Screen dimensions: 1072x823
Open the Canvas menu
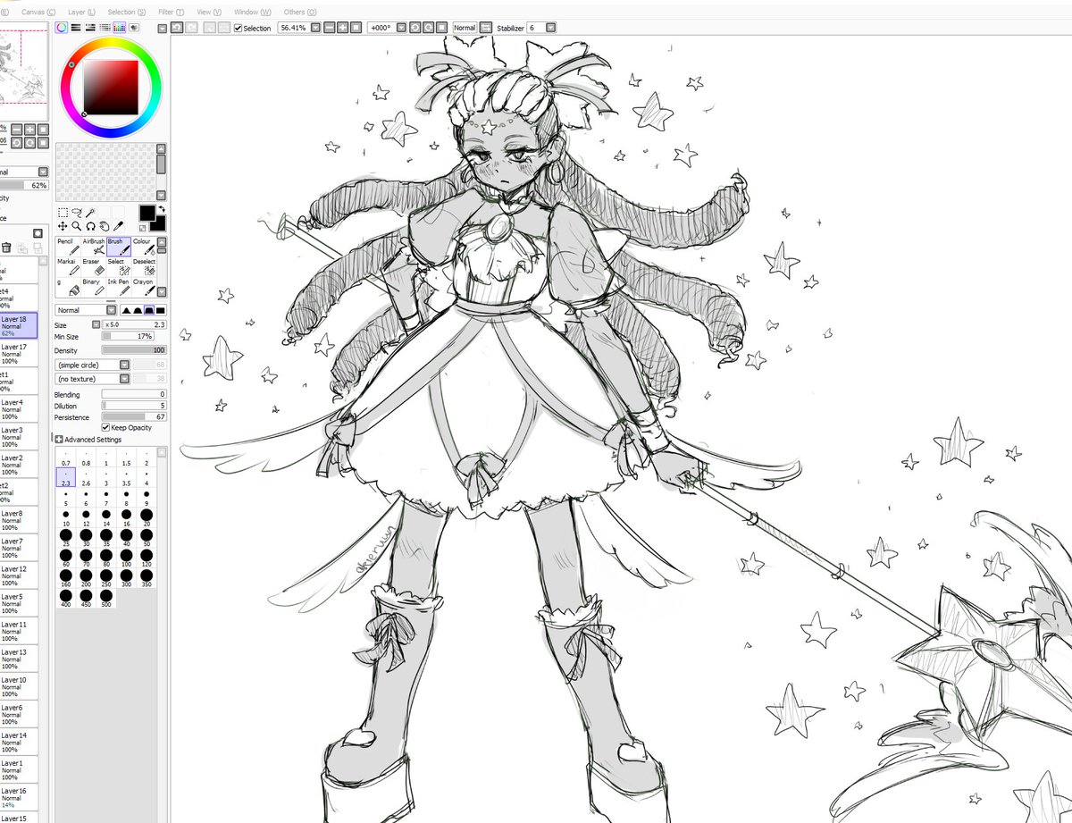coord(38,12)
